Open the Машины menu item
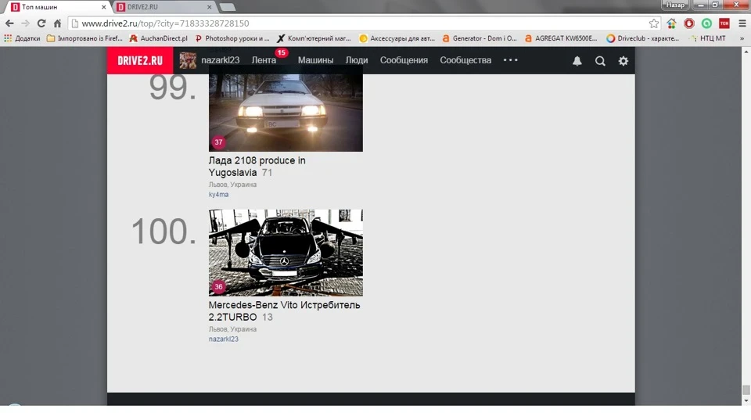The width and height of the screenshot is (751, 420). (315, 60)
